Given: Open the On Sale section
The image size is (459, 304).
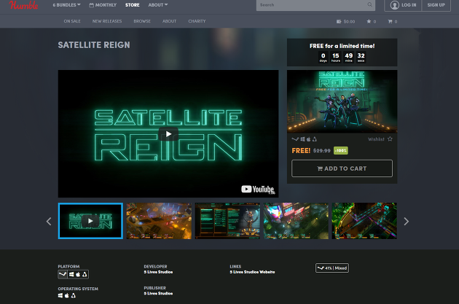Looking at the screenshot, I should pyautogui.click(x=72, y=21).
